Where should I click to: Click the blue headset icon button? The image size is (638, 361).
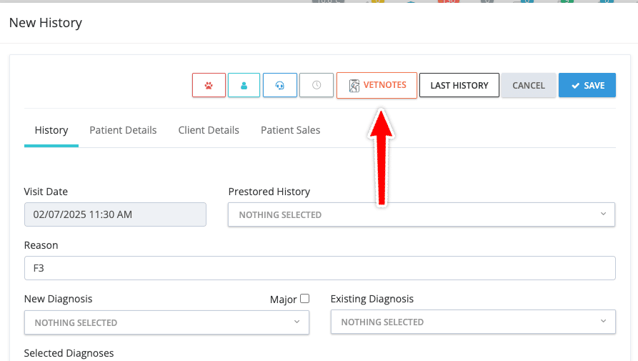[x=279, y=85]
